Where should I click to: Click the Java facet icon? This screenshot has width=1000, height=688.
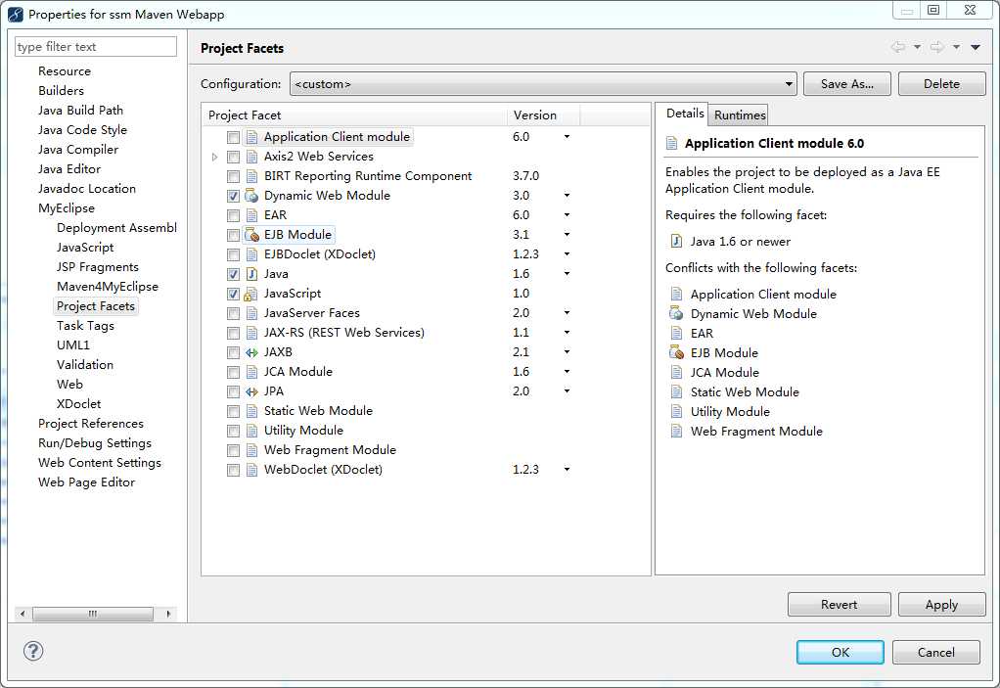click(251, 274)
